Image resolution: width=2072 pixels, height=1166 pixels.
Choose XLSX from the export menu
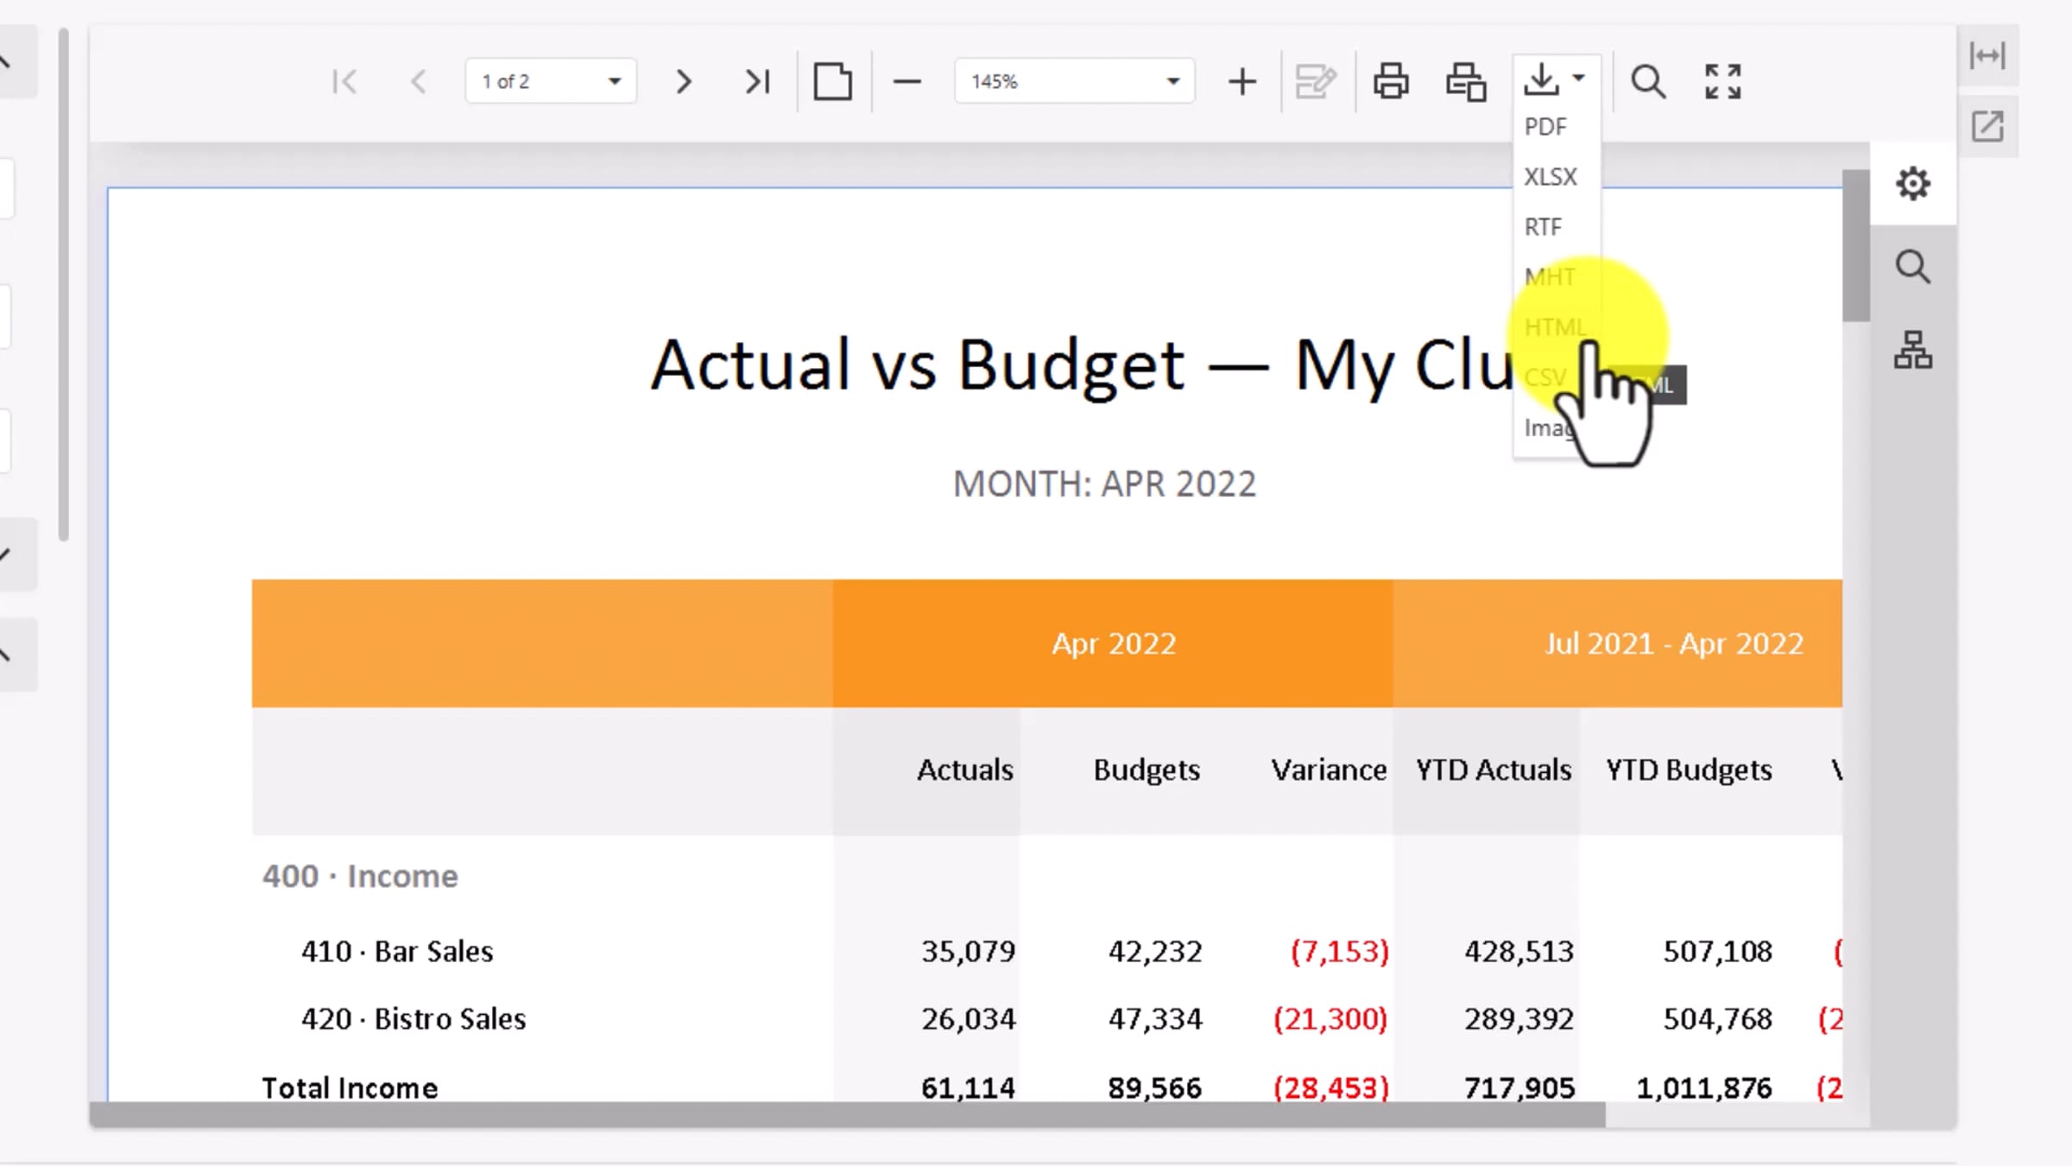pyautogui.click(x=1550, y=177)
